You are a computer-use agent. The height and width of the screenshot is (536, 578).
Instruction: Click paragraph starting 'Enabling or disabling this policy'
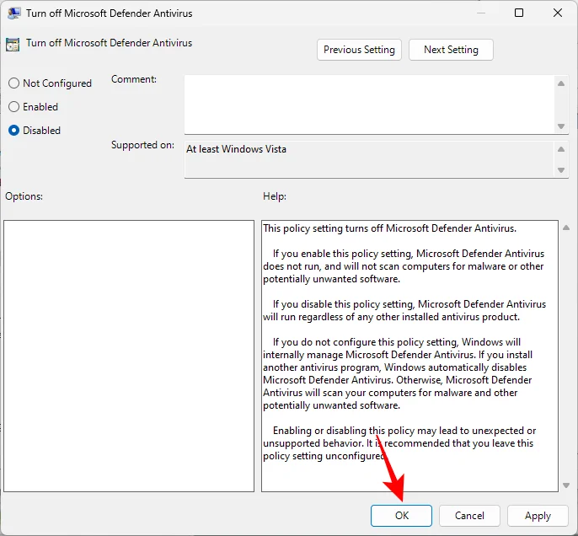[399, 443]
